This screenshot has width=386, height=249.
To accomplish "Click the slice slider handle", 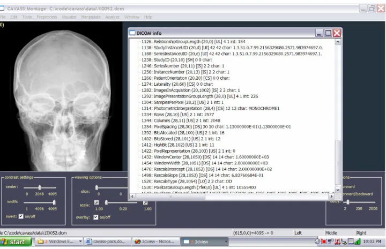I will pyautogui.click(x=96, y=187).
